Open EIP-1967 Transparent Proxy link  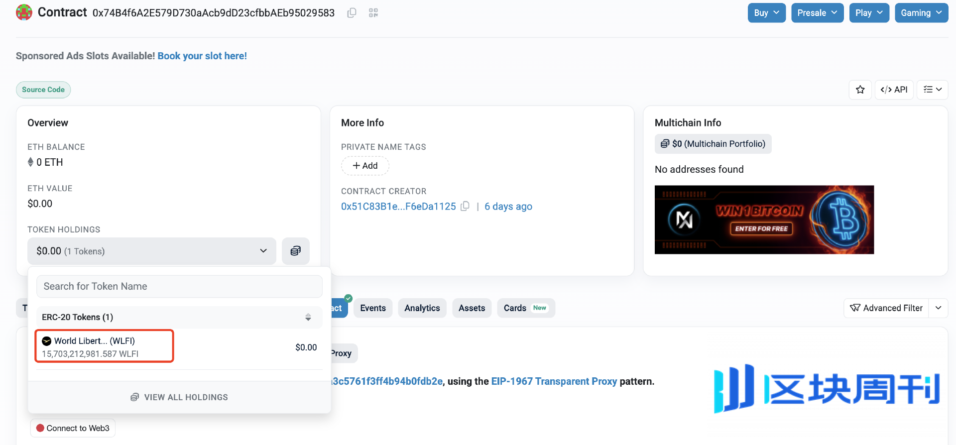click(554, 381)
